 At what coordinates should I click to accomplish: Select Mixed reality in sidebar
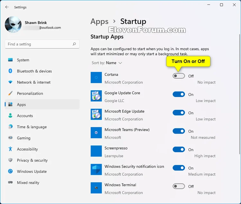42,182
